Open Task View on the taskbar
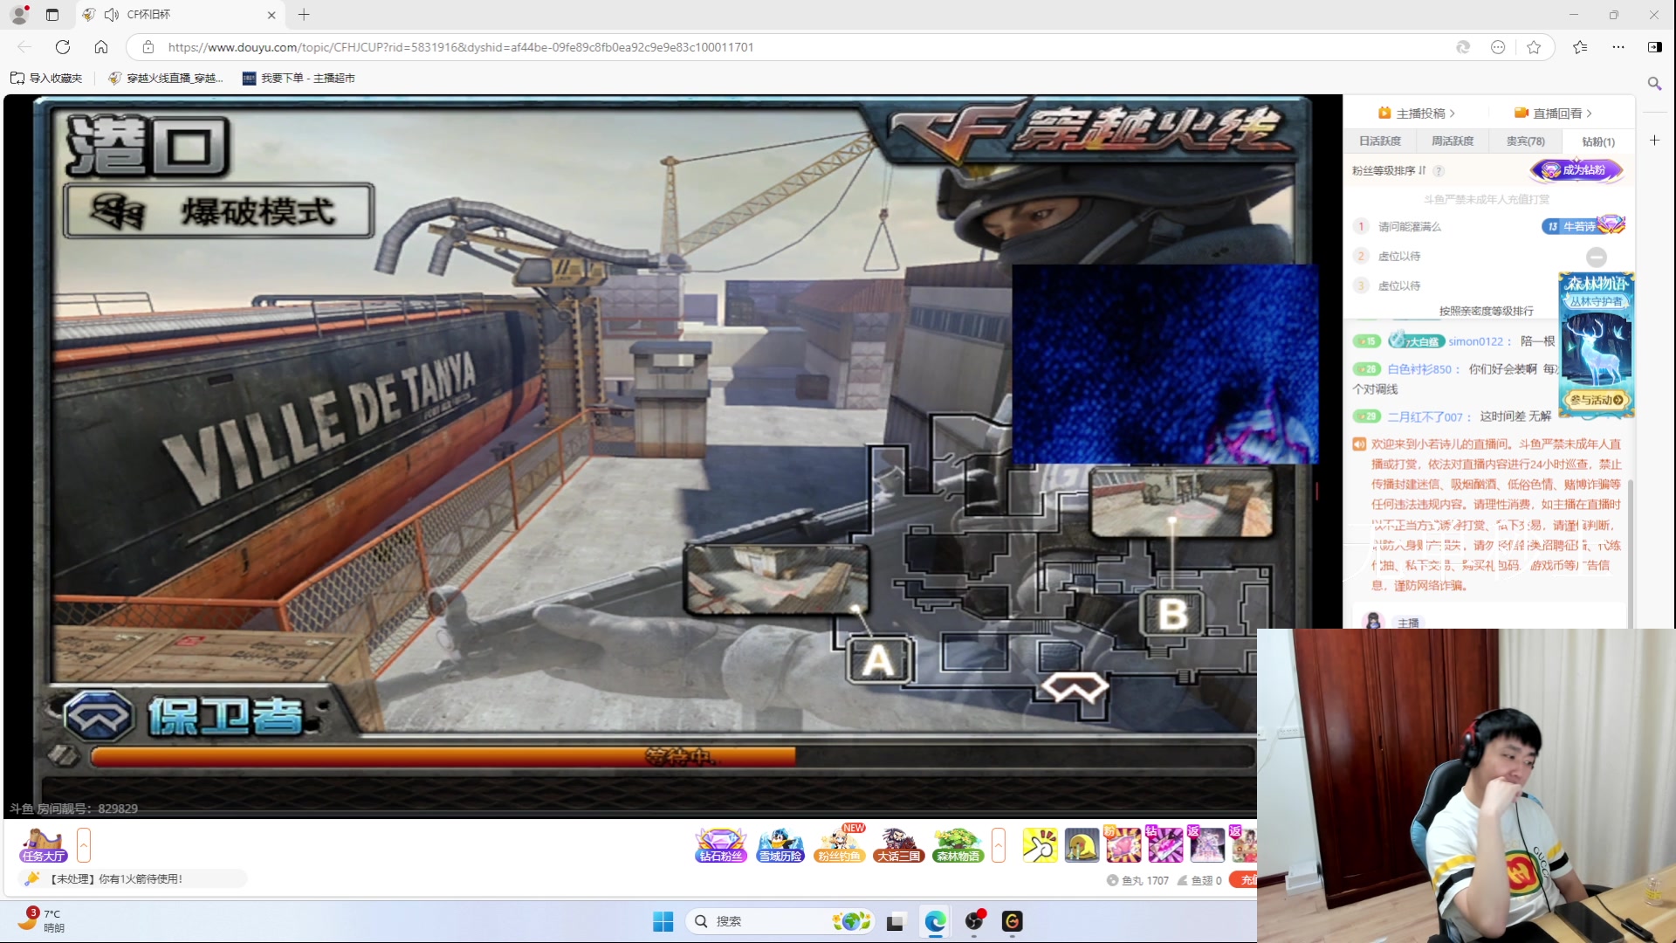The width and height of the screenshot is (1676, 943). click(x=896, y=921)
